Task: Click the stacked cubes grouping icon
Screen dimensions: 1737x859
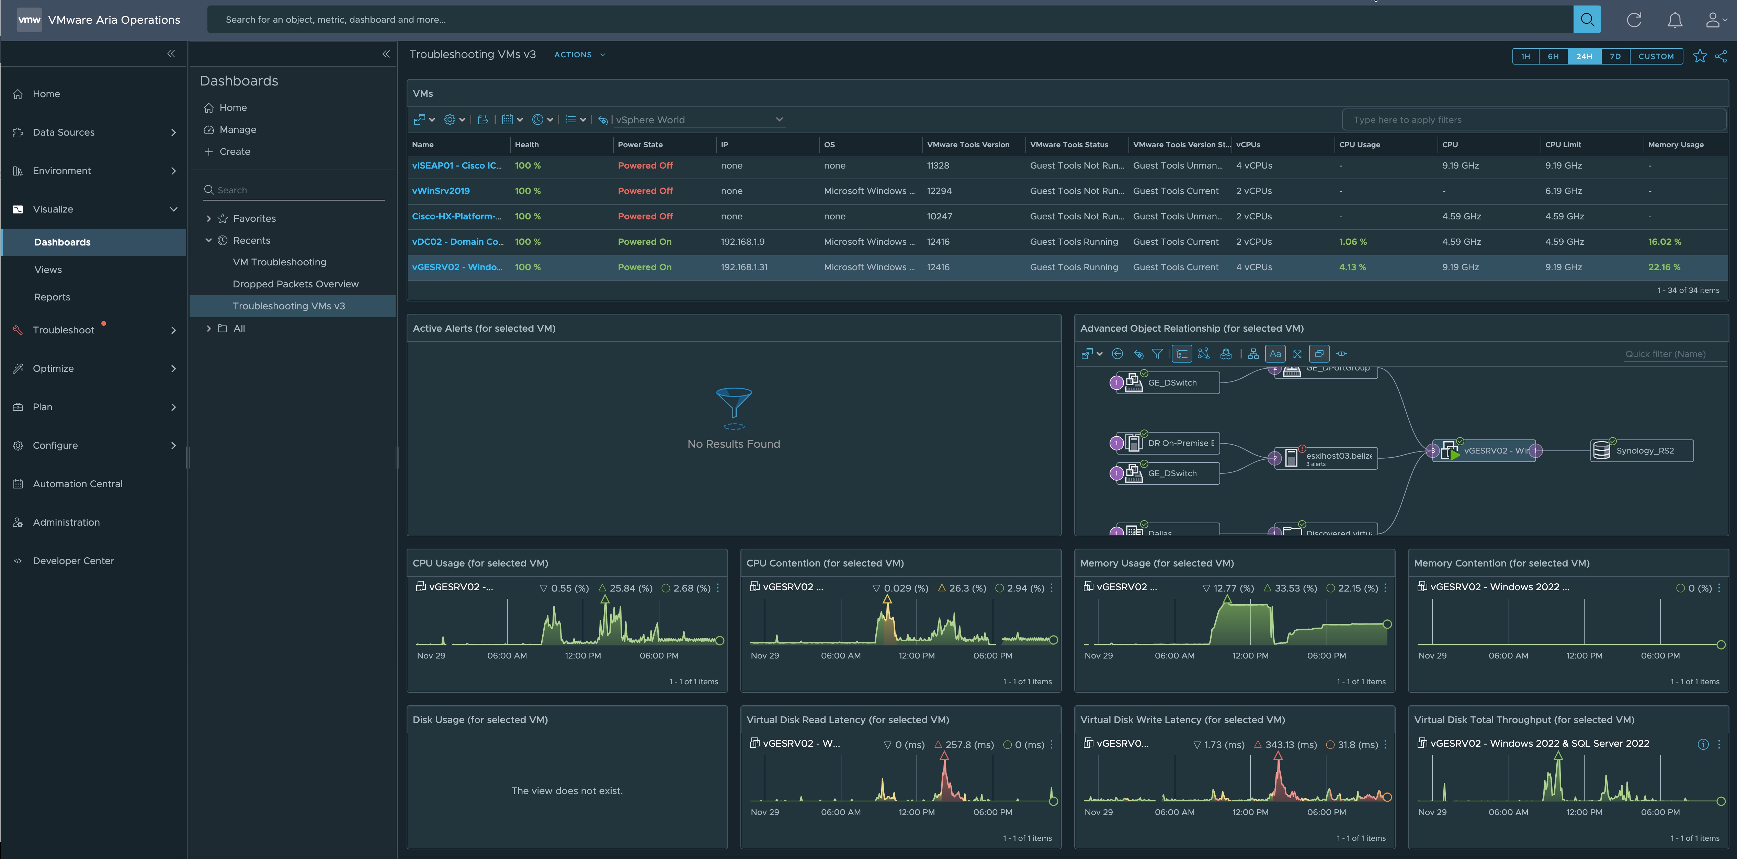Action: point(1226,353)
